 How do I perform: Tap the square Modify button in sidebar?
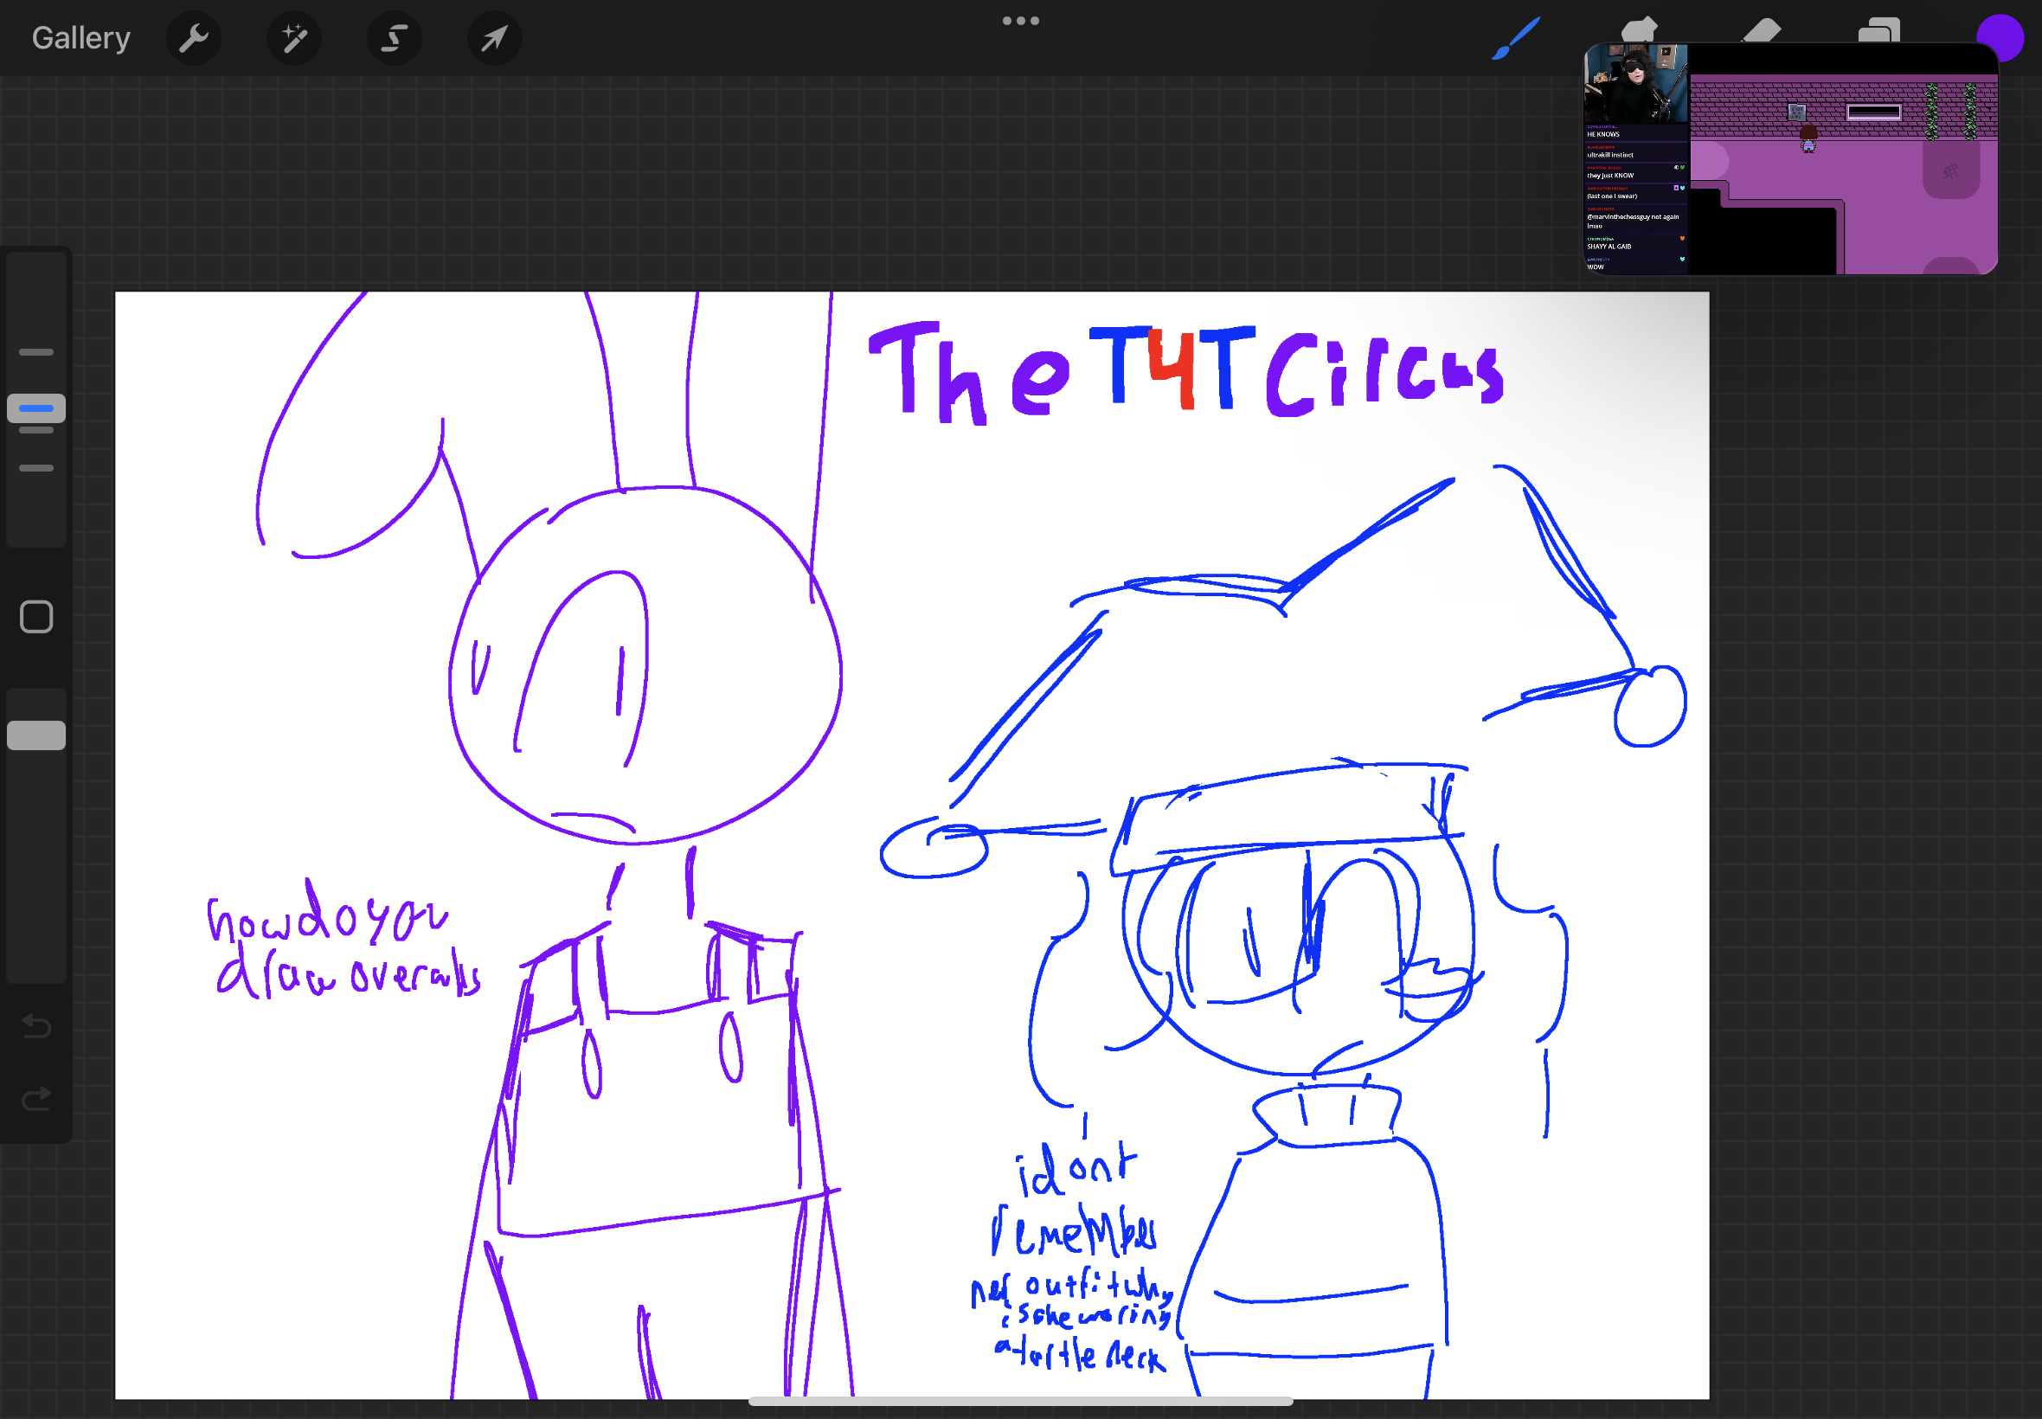point(36,616)
